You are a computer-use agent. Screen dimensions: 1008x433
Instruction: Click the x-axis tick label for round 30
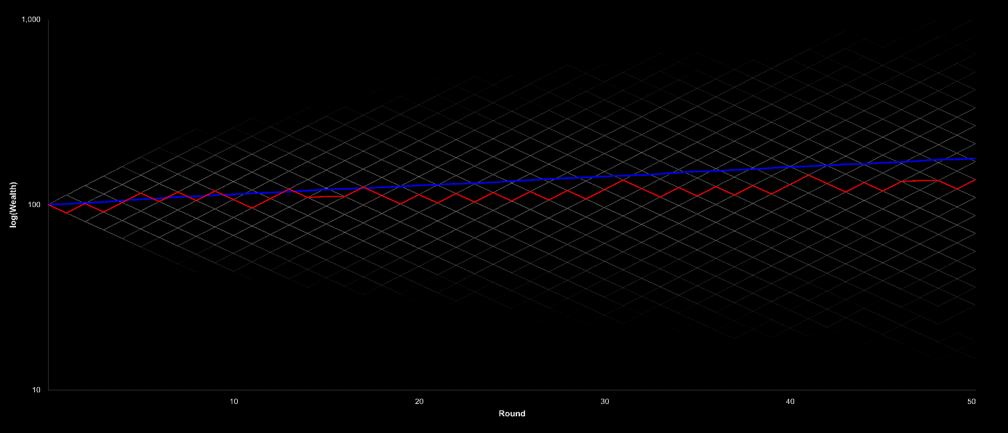604,401
